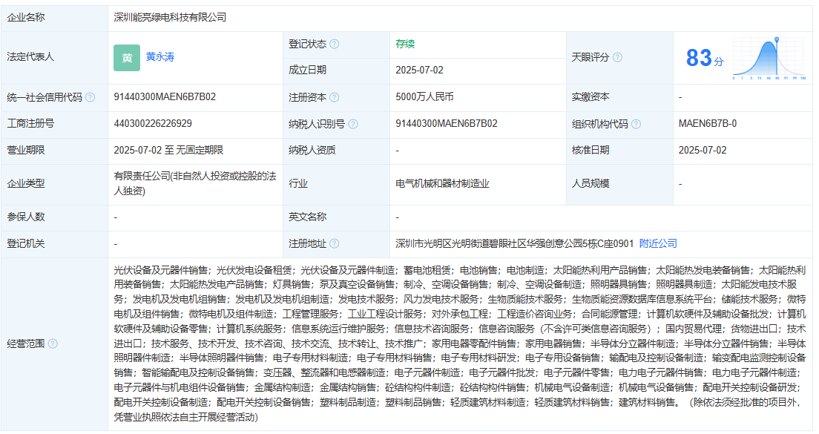Screen dimensions: 819x434
Task: Click the help icon next to 注册地址
Action: (x=335, y=244)
